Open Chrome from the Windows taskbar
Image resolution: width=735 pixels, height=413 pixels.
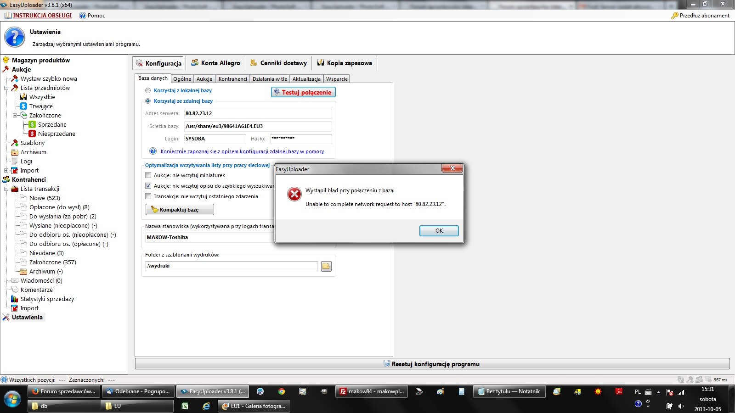pos(282,391)
